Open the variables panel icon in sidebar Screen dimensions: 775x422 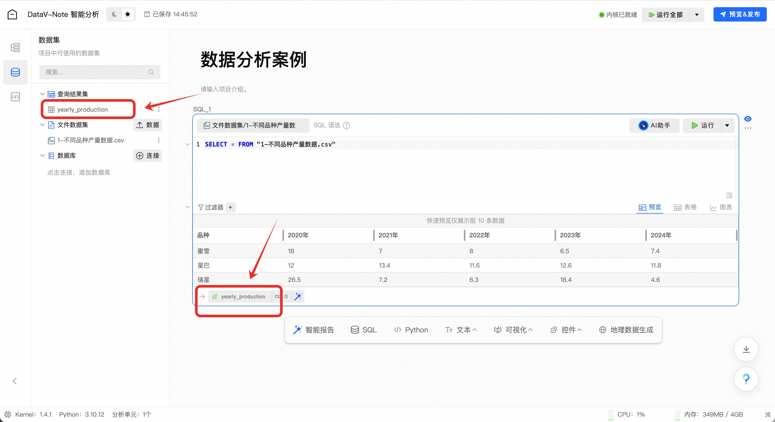[x=15, y=97]
